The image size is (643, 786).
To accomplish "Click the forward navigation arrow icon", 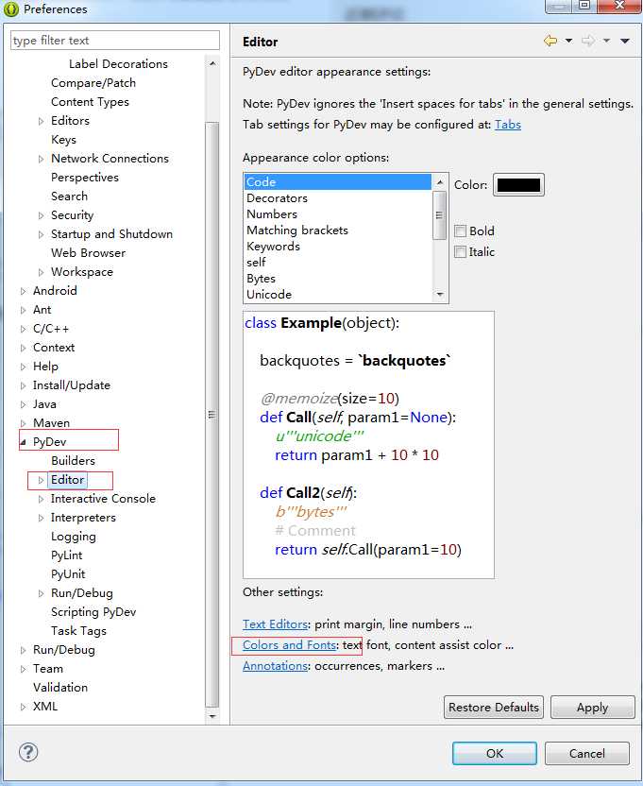I will (x=588, y=41).
